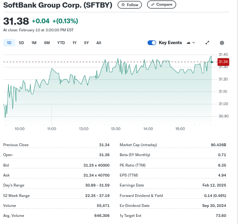Viewport: 238px width, 224px height.
Task: Click Beta (5Y Monthly) label
Action: pyautogui.click(x=135, y=155)
